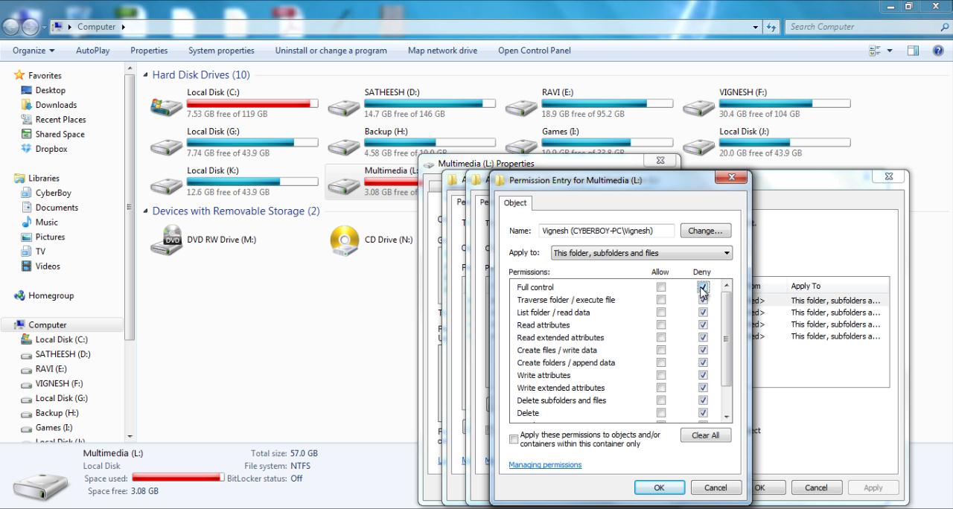Image resolution: width=953 pixels, height=509 pixels.
Task: Confirm Permission Entry with OK
Action: 660,487
